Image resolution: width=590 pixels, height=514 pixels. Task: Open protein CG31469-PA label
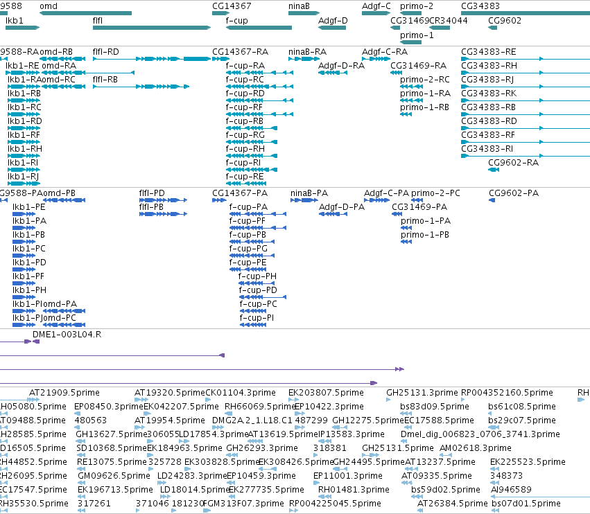point(419,207)
